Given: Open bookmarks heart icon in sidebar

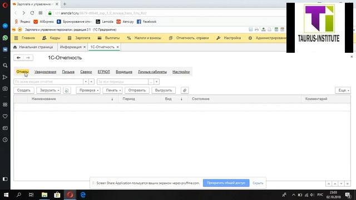Looking at the screenshot, I should (x=5, y=116).
